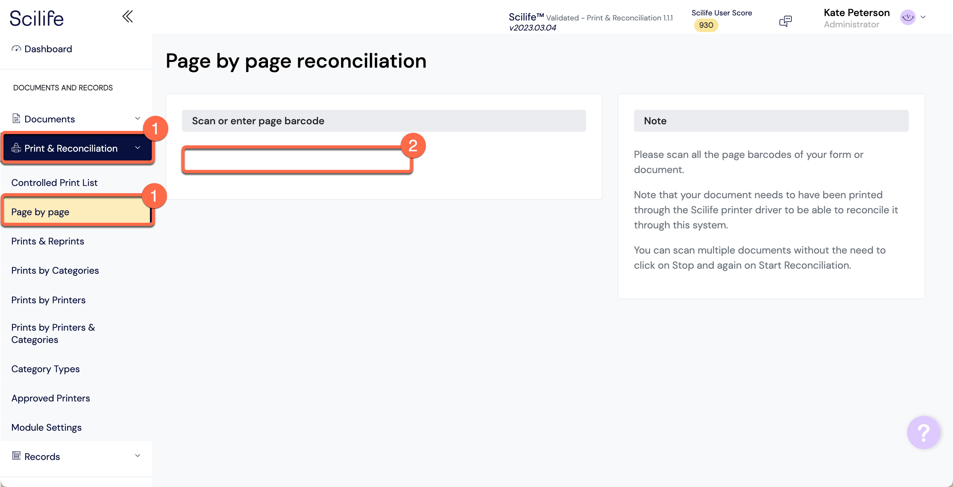The height and width of the screenshot is (487, 953).
Task: Open Module Settings
Action: pyautogui.click(x=46, y=427)
